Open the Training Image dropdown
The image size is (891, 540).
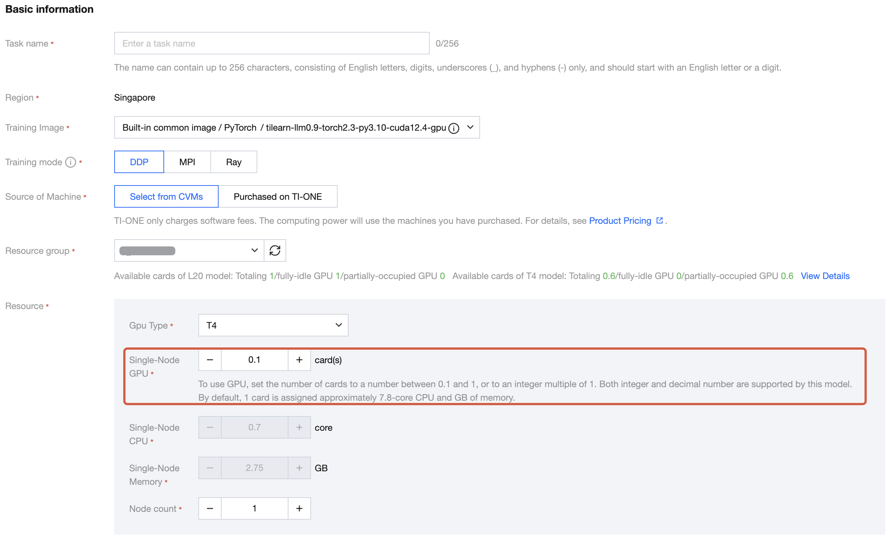470,127
